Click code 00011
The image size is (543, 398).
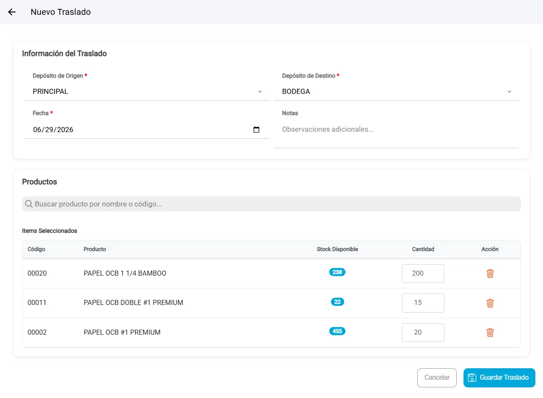coord(37,303)
